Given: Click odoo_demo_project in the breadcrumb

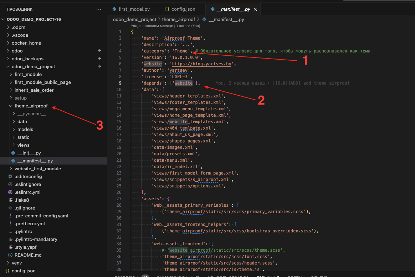Looking at the screenshot, I should click(x=134, y=19).
